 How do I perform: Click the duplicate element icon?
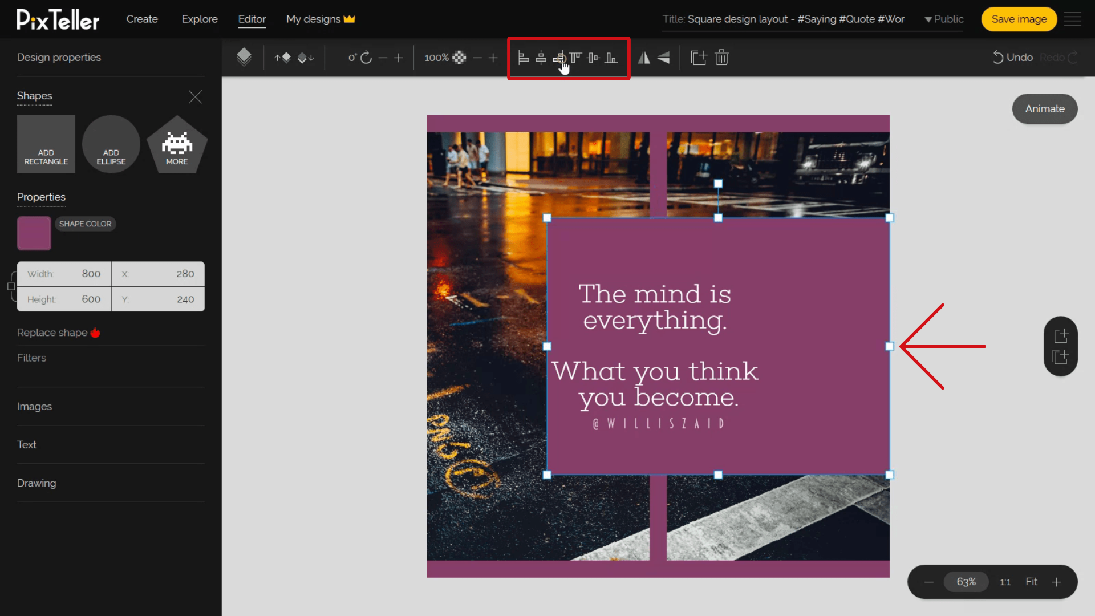[698, 57]
